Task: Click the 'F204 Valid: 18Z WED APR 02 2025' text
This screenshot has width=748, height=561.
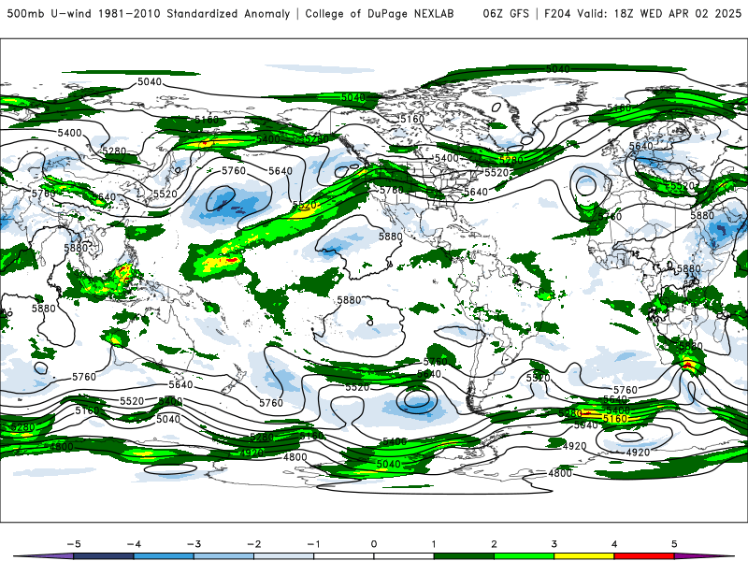Action: (x=642, y=13)
